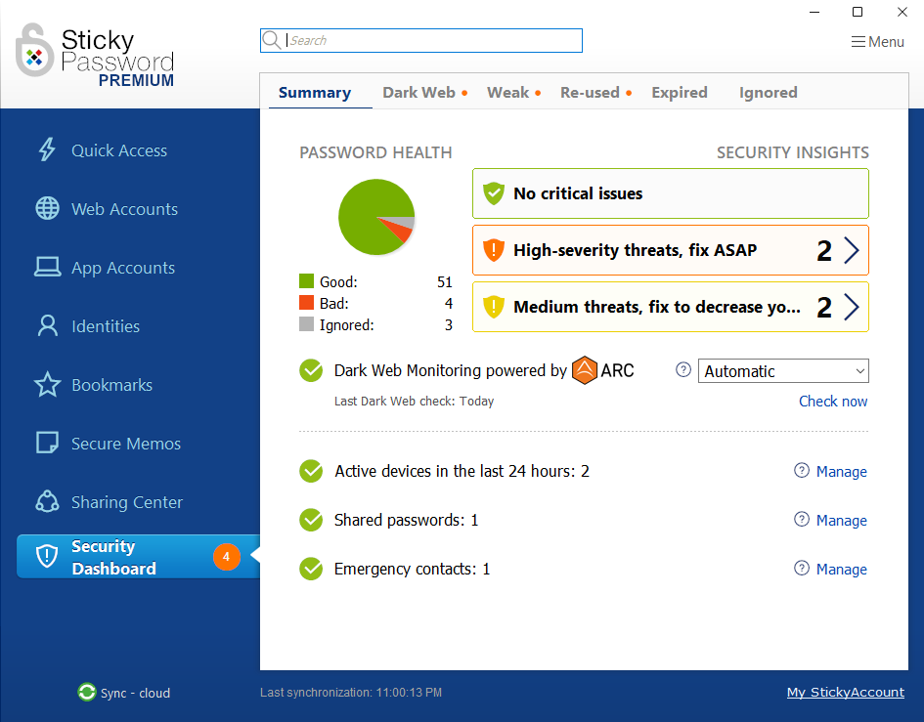Click the Sticky Password padlock logo

point(34,51)
